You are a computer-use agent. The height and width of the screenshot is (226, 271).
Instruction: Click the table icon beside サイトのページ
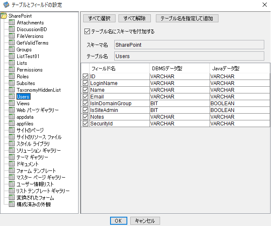pyautogui.click(x=12, y=130)
